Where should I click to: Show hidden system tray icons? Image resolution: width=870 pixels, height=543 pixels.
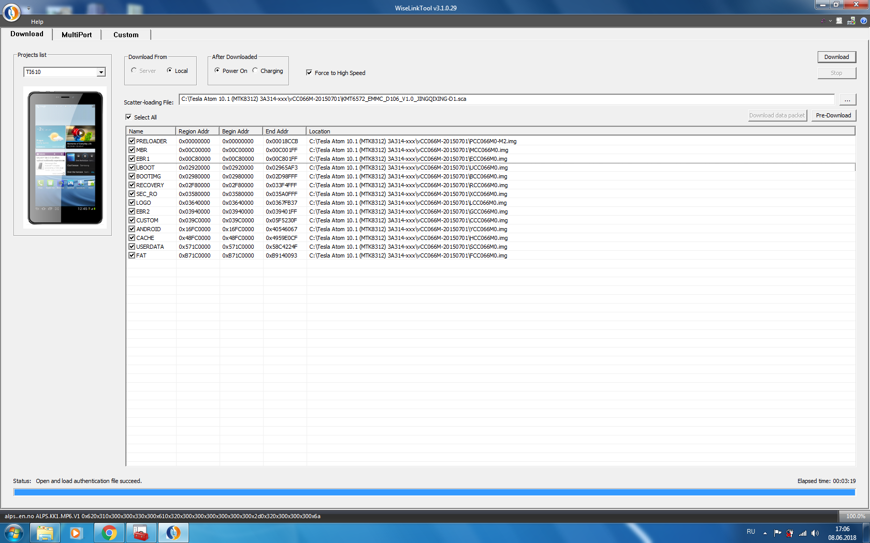[x=765, y=533]
